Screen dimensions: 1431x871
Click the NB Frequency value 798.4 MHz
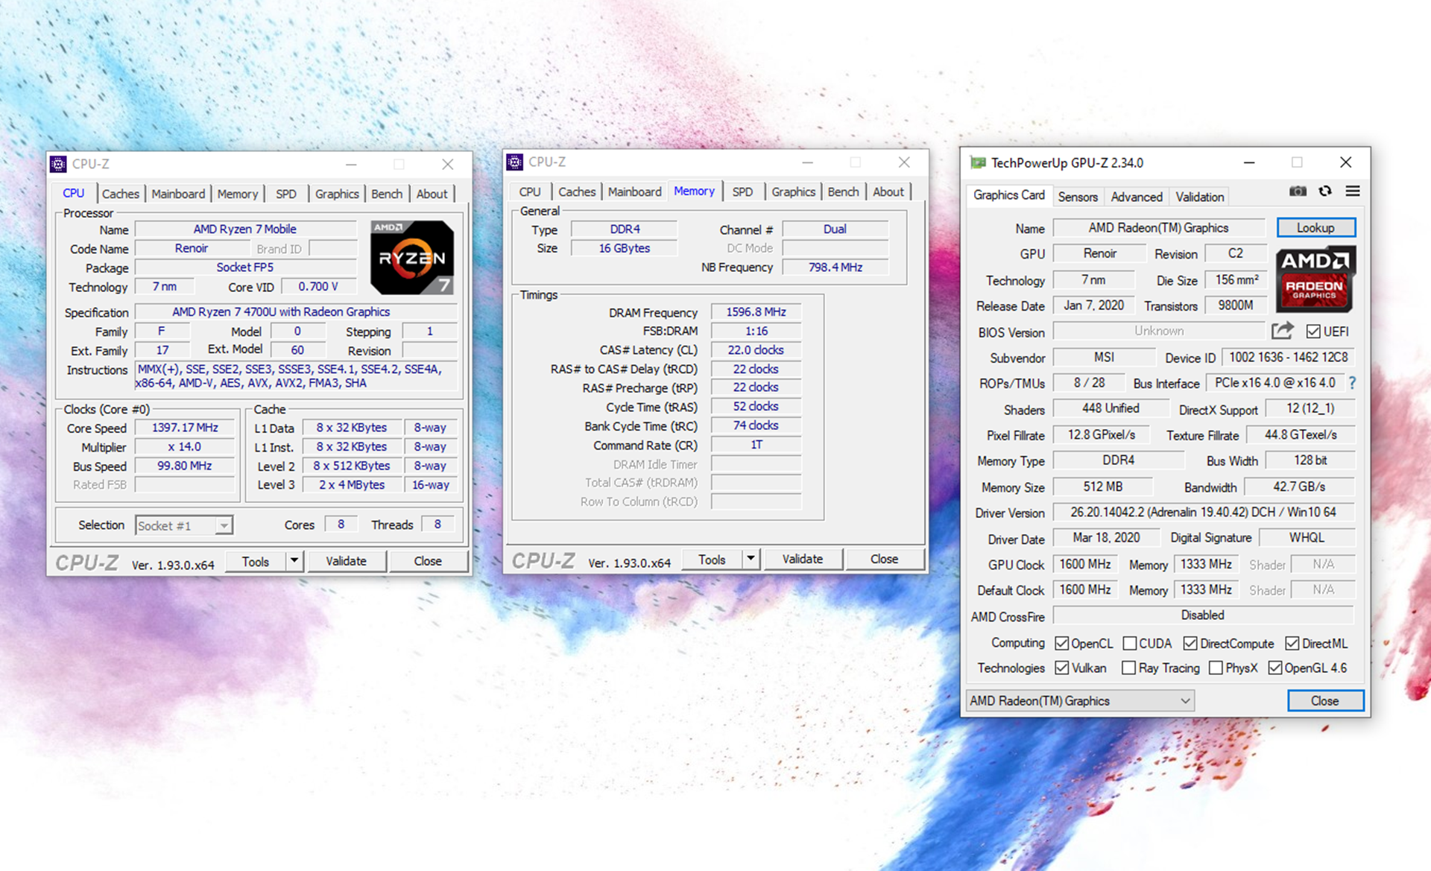click(x=835, y=267)
